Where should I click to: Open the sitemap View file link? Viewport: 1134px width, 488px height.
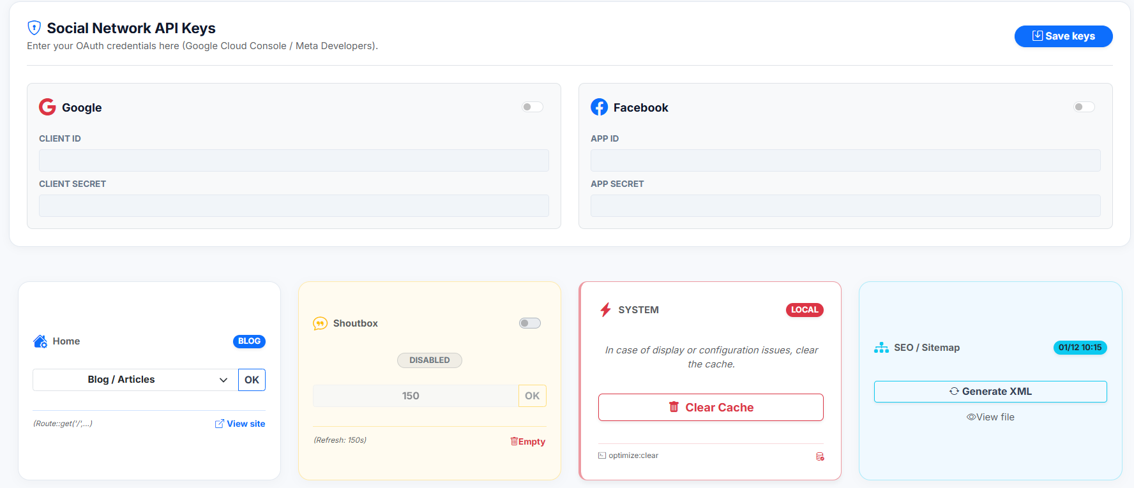pyautogui.click(x=990, y=417)
